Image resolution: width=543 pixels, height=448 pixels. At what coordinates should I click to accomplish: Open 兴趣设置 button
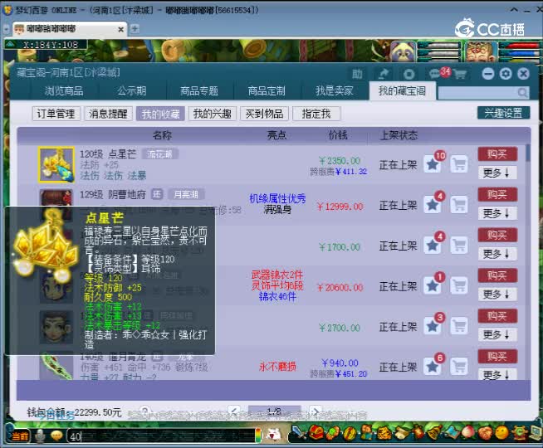503,113
